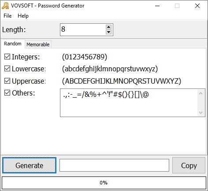Click the Generate button
This screenshot has height=191, width=208.
[29, 165]
